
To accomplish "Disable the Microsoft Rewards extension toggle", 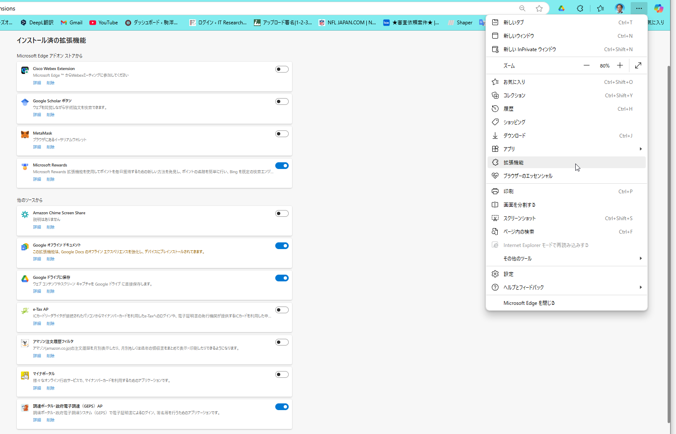I will click(282, 166).
